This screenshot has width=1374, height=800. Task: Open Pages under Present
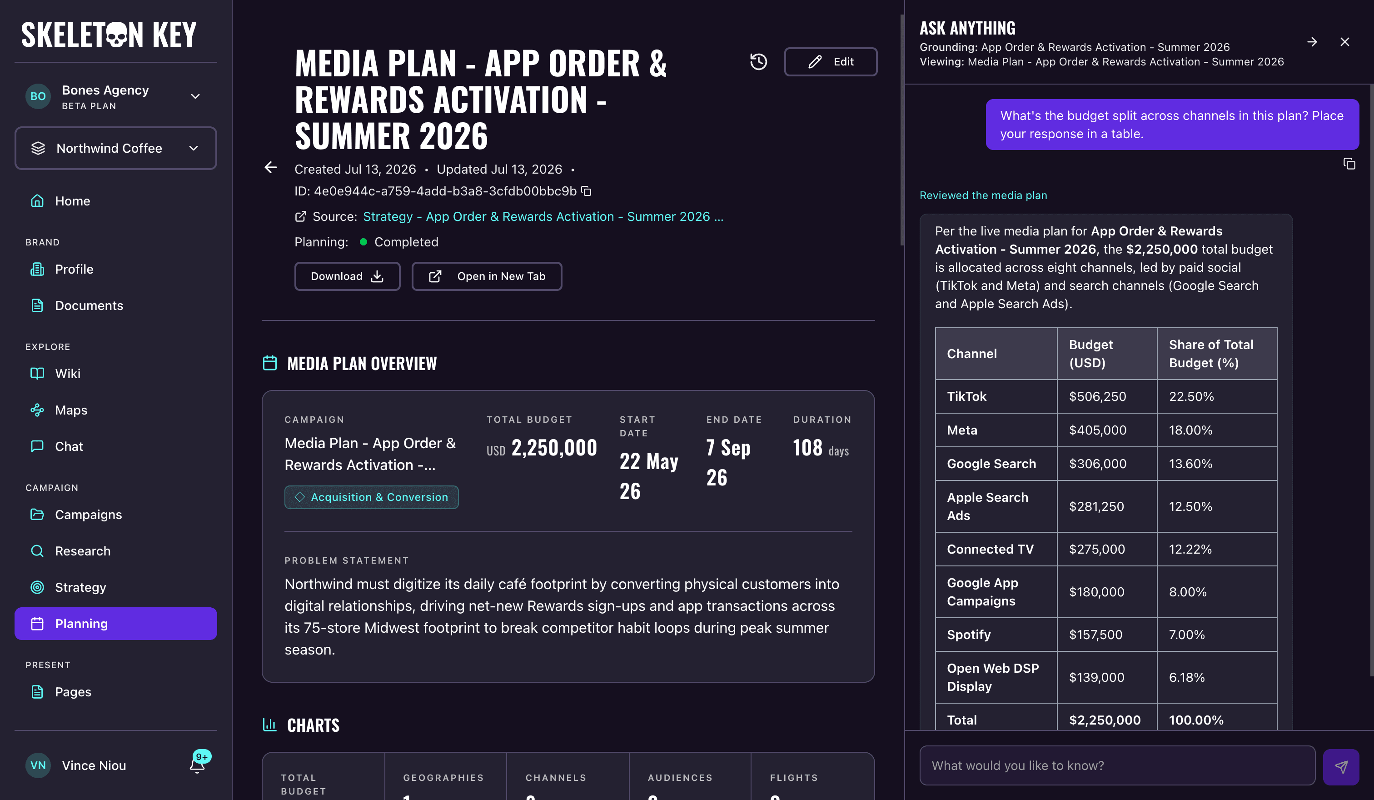(x=115, y=692)
